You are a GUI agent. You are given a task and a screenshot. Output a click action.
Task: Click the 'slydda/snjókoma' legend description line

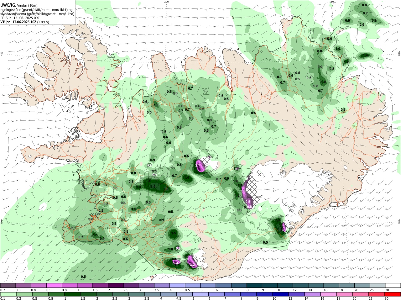(x=37, y=14)
